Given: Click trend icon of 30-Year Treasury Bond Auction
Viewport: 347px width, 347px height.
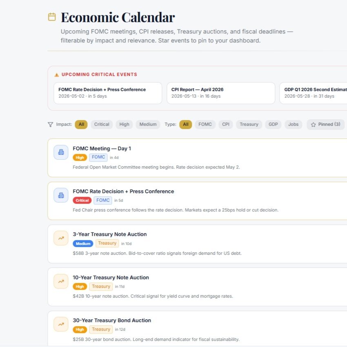Looking at the screenshot, I should click(x=61, y=324).
